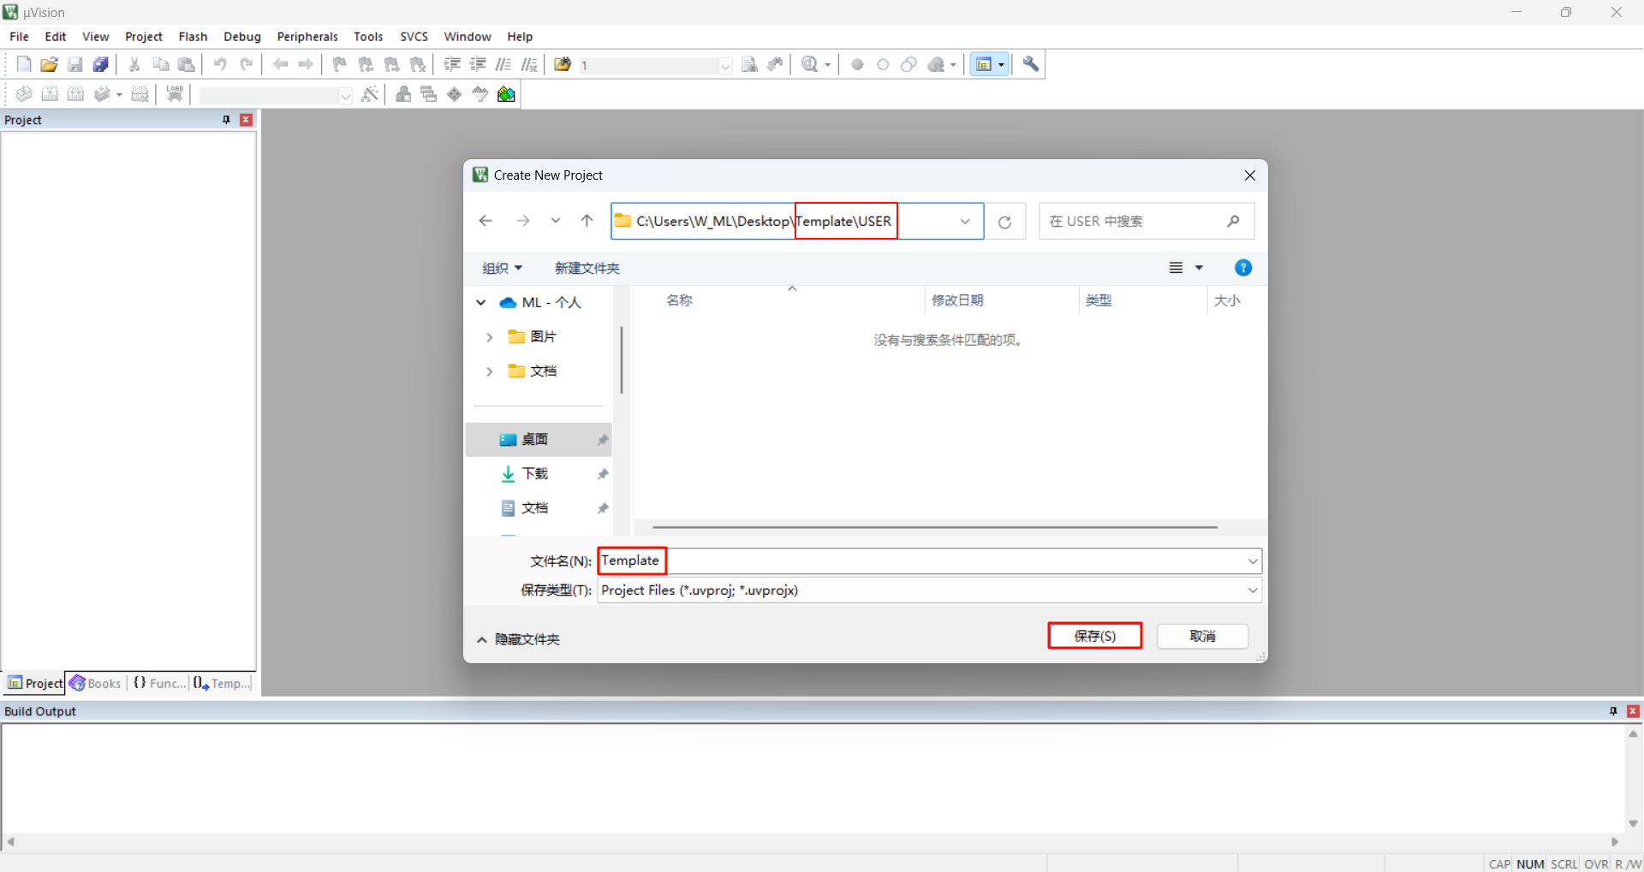The width and height of the screenshot is (1644, 872).
Task: Switch to the Books tab
Action: [96, 683]
